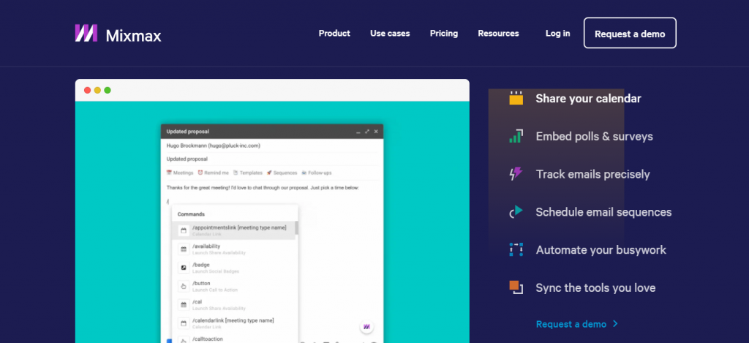Click the pointer hand icon beside /button
The width and height of the screenshot is (749, 343).
(183, 286)
